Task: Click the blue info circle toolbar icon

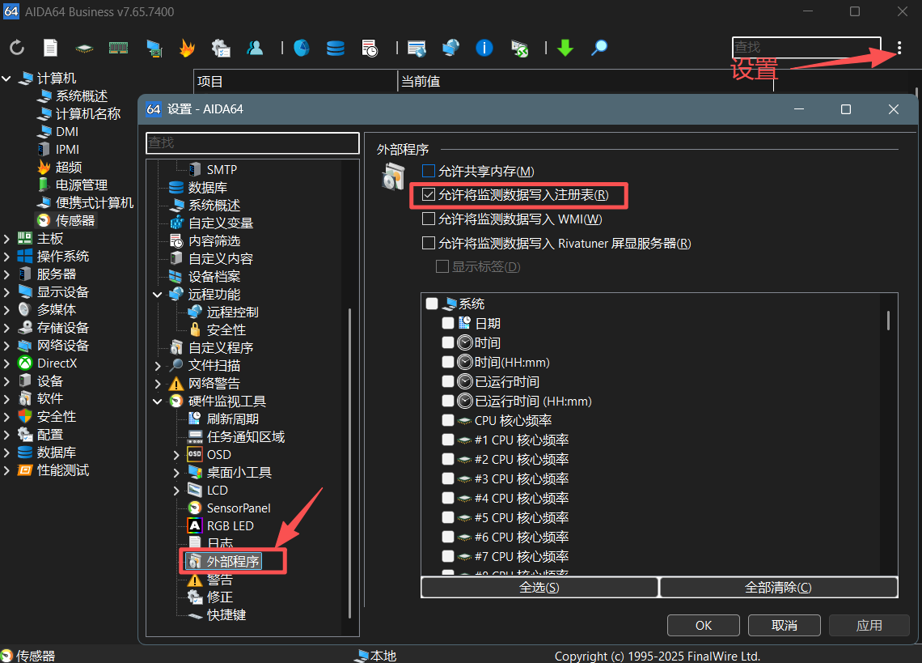Action: point(484,48)
